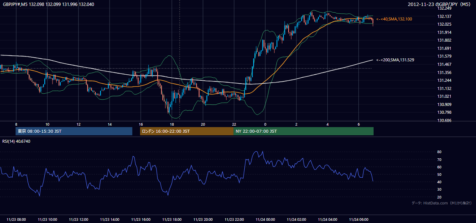Click the 11/24 06:00 date axis label

click(359, 220)
